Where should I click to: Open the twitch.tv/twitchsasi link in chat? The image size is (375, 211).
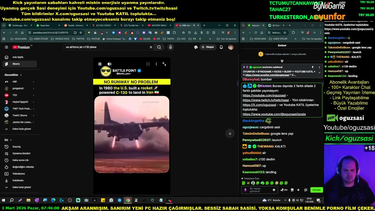(265, 100)
